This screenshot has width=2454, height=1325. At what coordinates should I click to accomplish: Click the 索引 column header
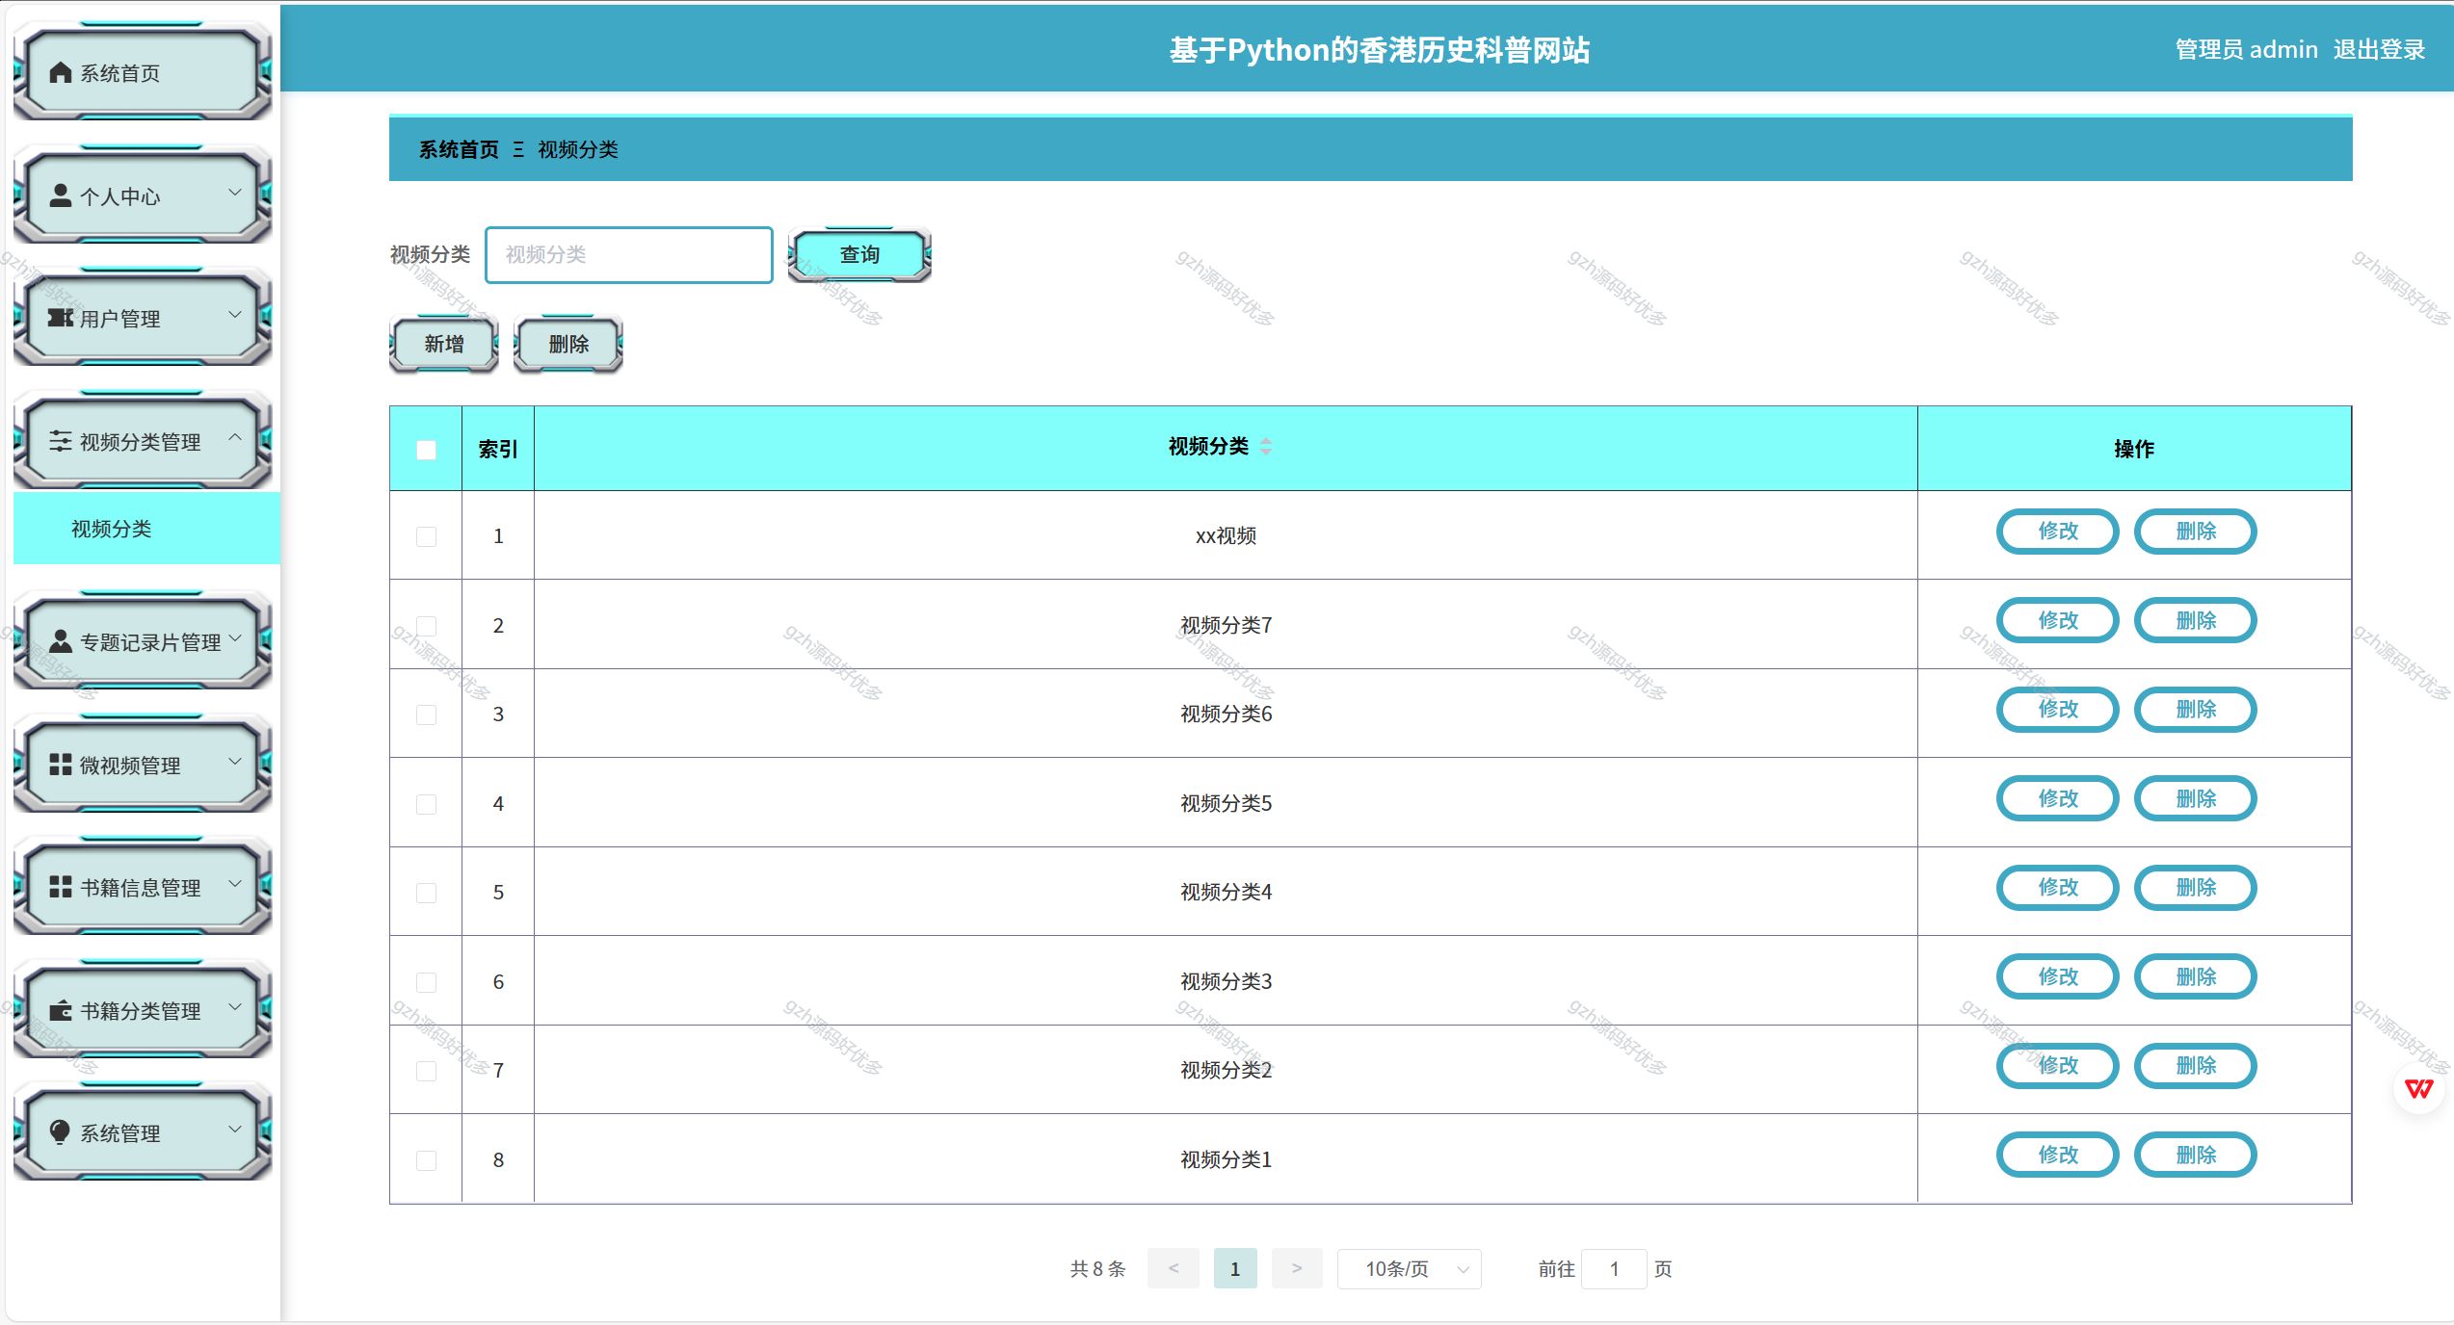click(498, 450)
